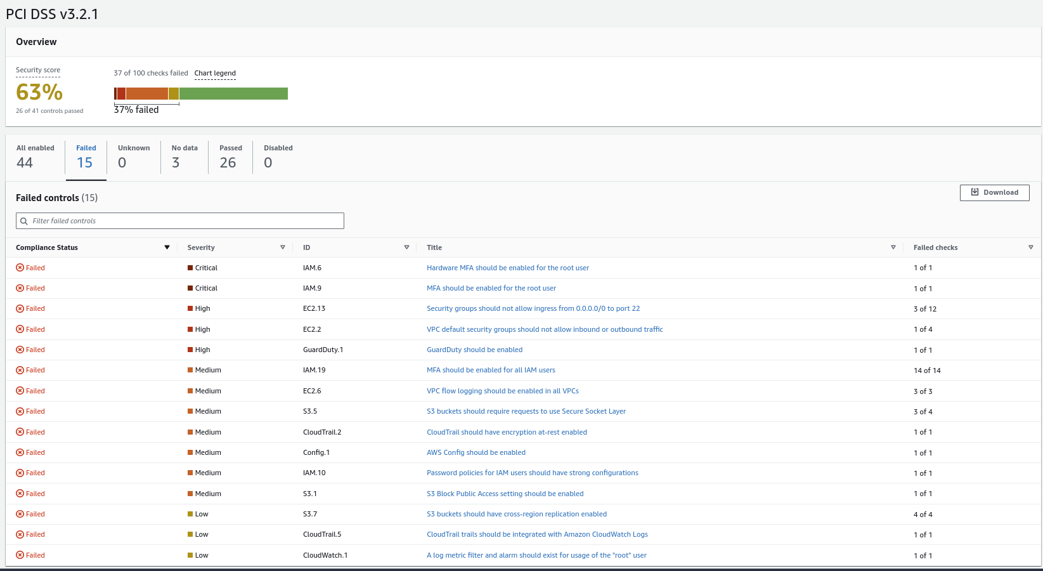Click the green passed segment of chart bar
Screen dimensions: 1043x571
pyautogui.click(x=233, y=94)
